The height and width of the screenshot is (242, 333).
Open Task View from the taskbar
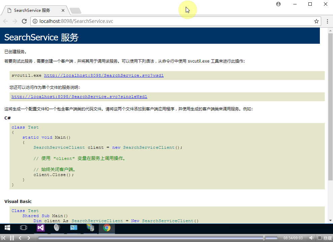(x=24, y=228)
